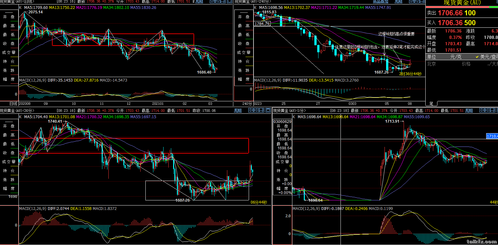498x245 pixels.
Task: Open 周期 period selector in 30-minute panel
Action: point(238,111)
